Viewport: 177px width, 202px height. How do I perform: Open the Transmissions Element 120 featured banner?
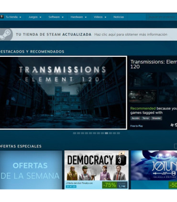pyautogui.click(x=63, y=93)
